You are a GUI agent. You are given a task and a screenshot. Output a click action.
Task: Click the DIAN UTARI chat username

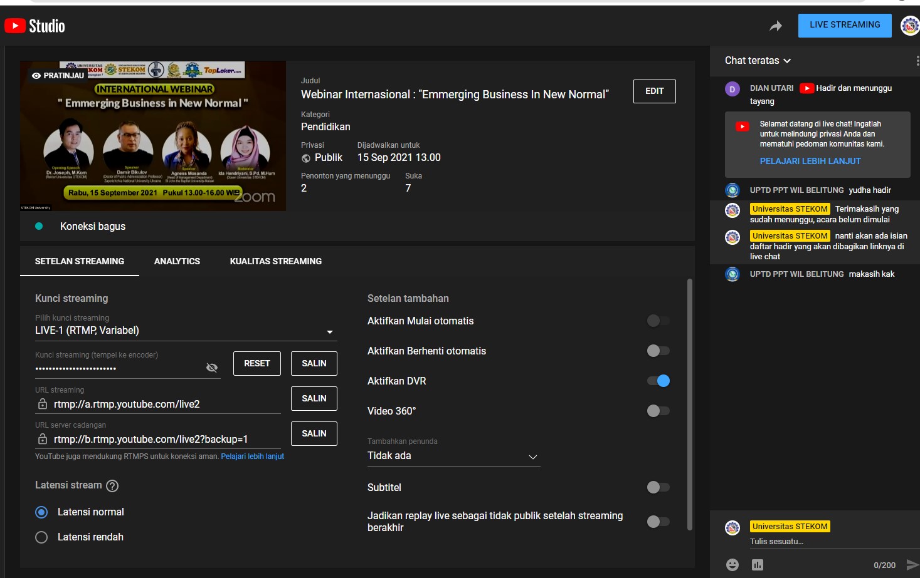point(772,88)
